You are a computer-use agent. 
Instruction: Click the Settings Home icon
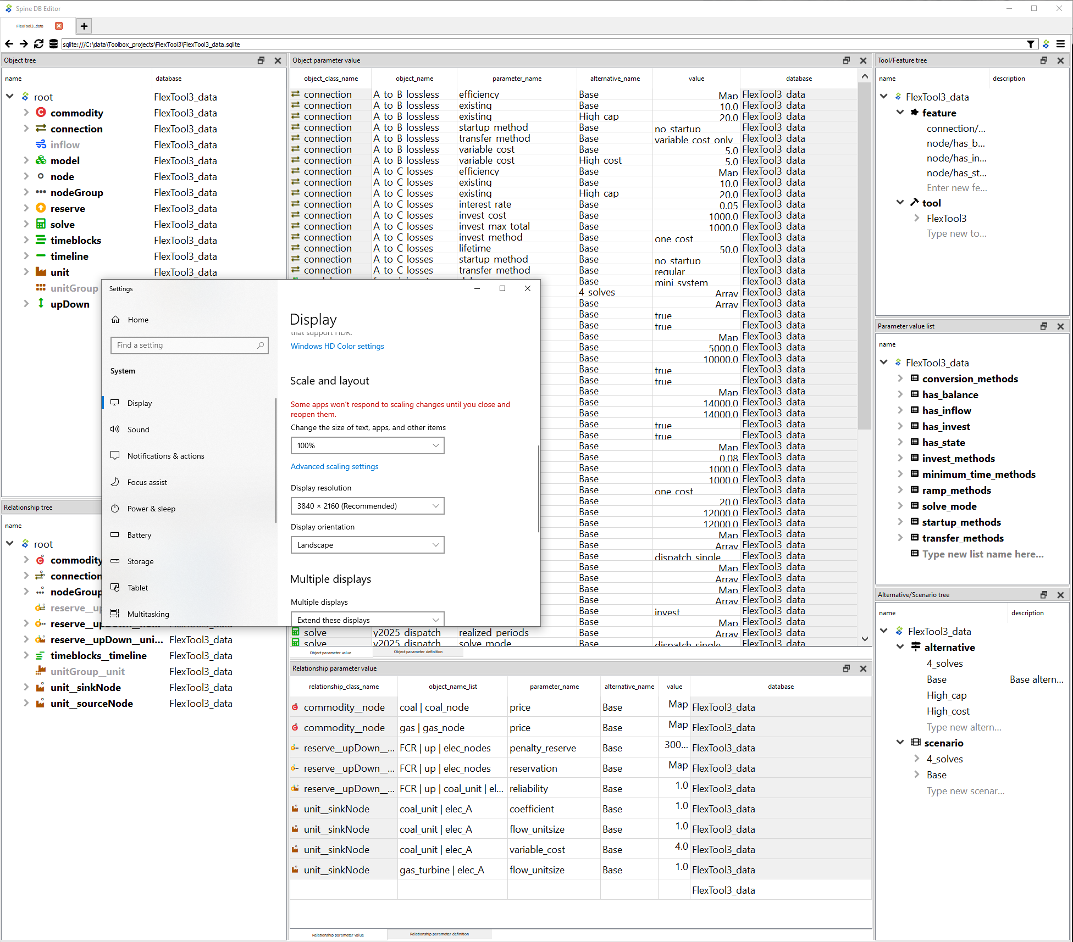115,320
